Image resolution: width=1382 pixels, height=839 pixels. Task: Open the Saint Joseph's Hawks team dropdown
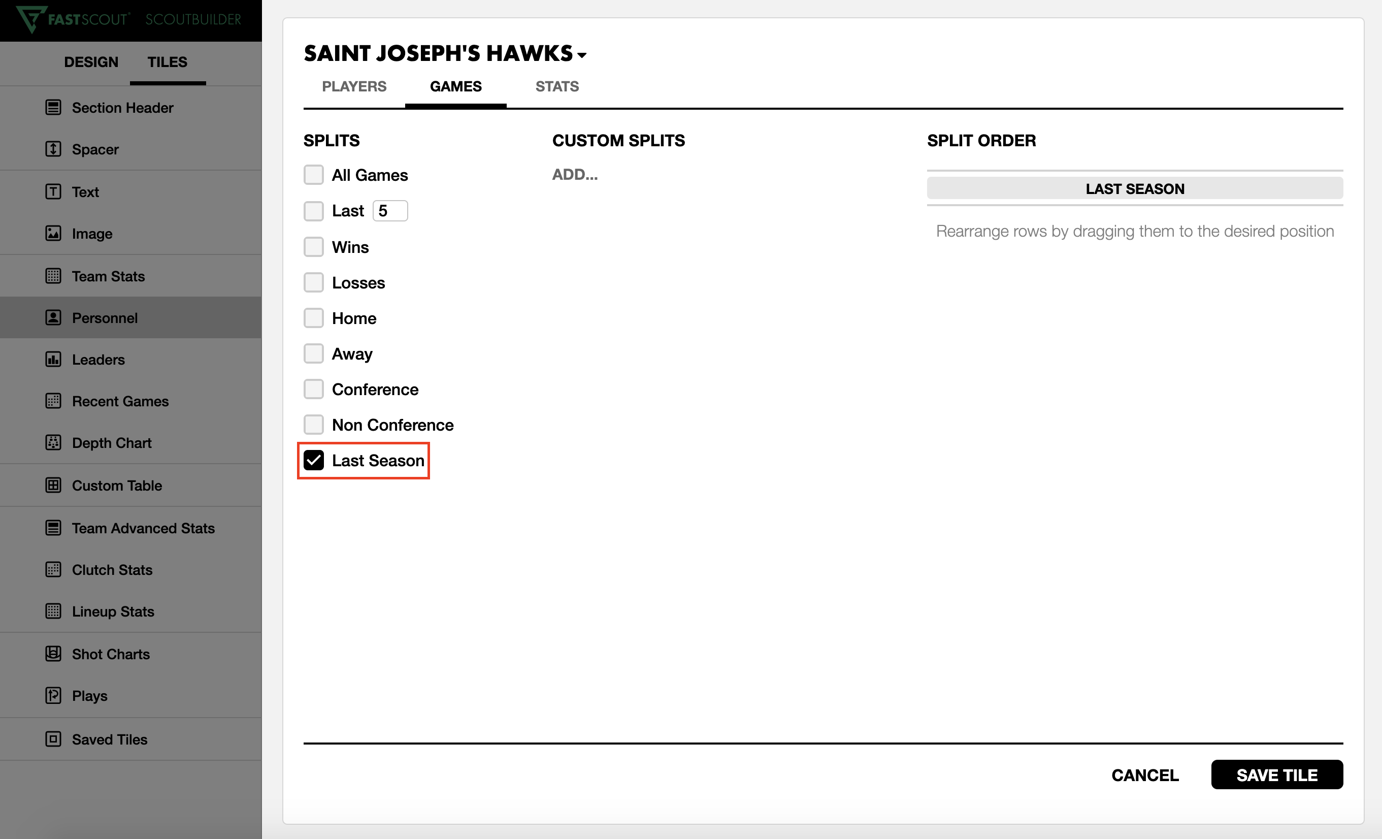click(582, 55)
